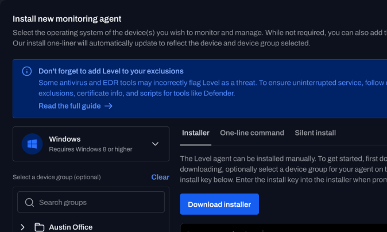
Task: Expand the Austin Office group chevron
Action: tap(22, 227)
